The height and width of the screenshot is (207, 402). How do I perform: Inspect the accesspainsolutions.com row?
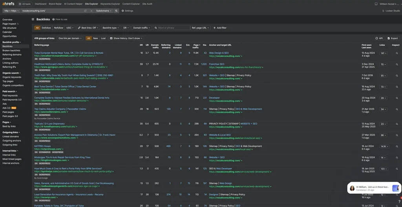pos(397,135)
